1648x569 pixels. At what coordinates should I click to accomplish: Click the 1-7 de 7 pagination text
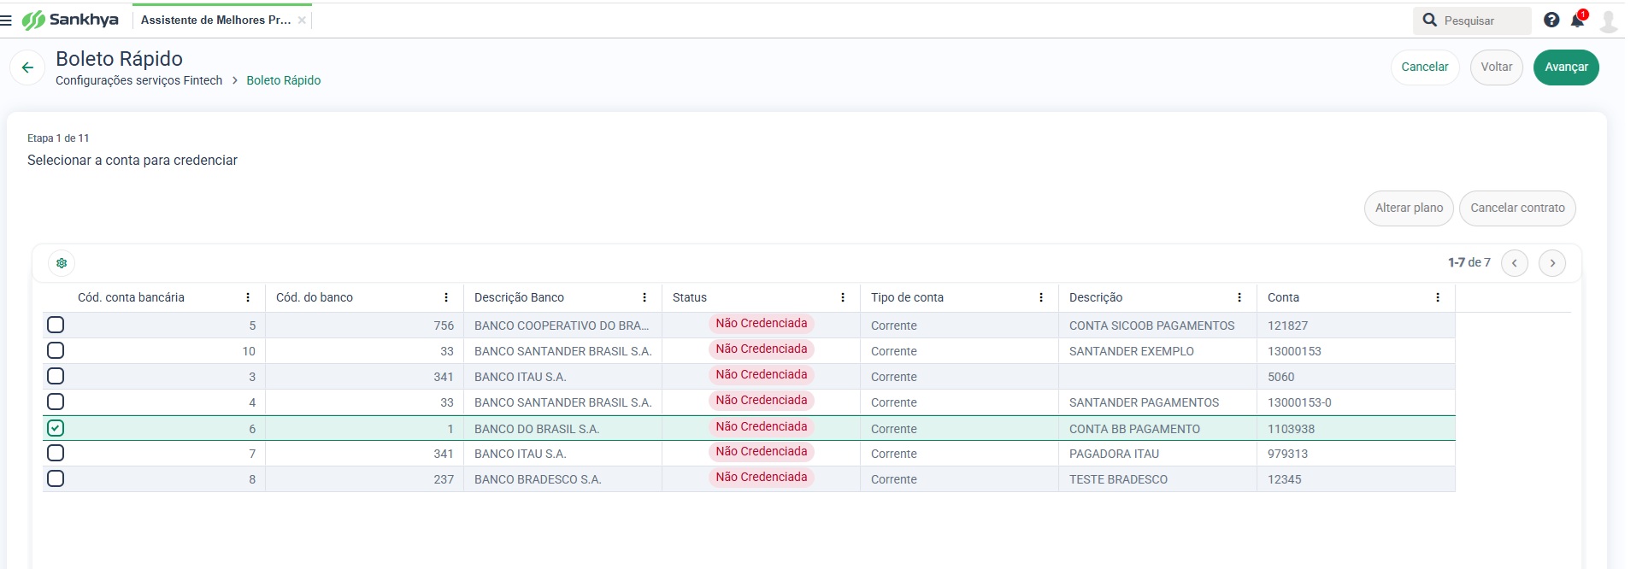pos(1468,263)
